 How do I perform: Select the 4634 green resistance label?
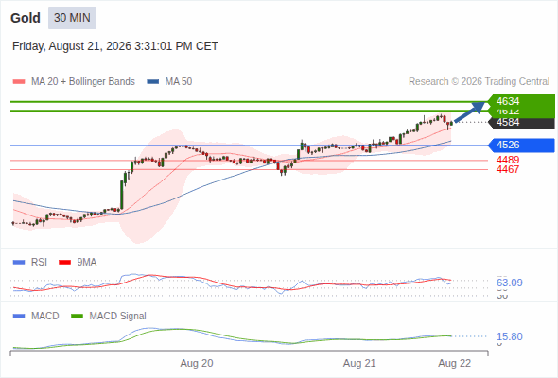(521, 101)
